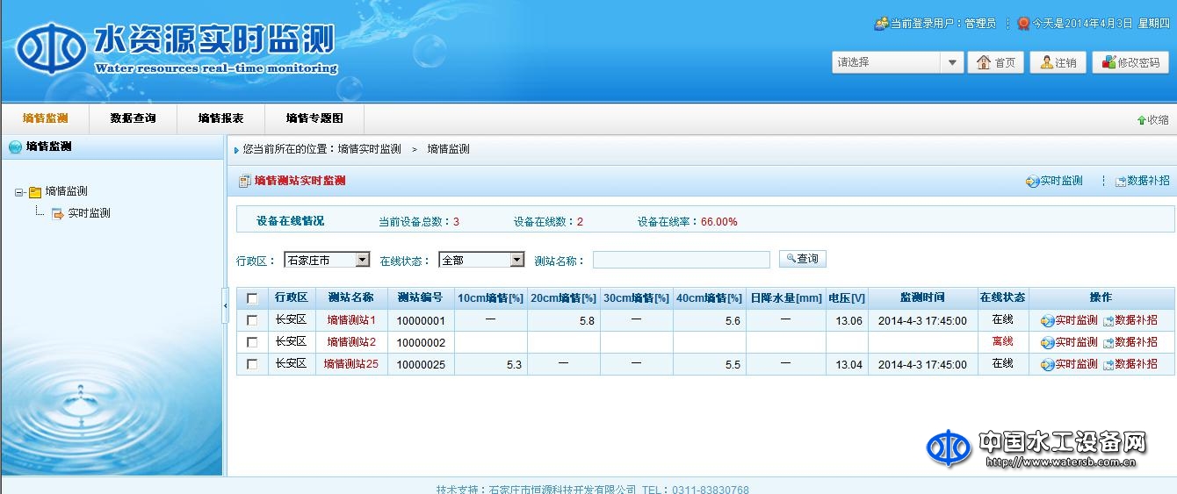This screenshot has width=1177, height=494.
Task: Click 数据补招 icon for 墒情测站2 row
Action: (1108, 343)
